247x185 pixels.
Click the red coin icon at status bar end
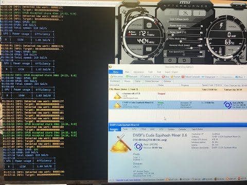coord(239,179)
